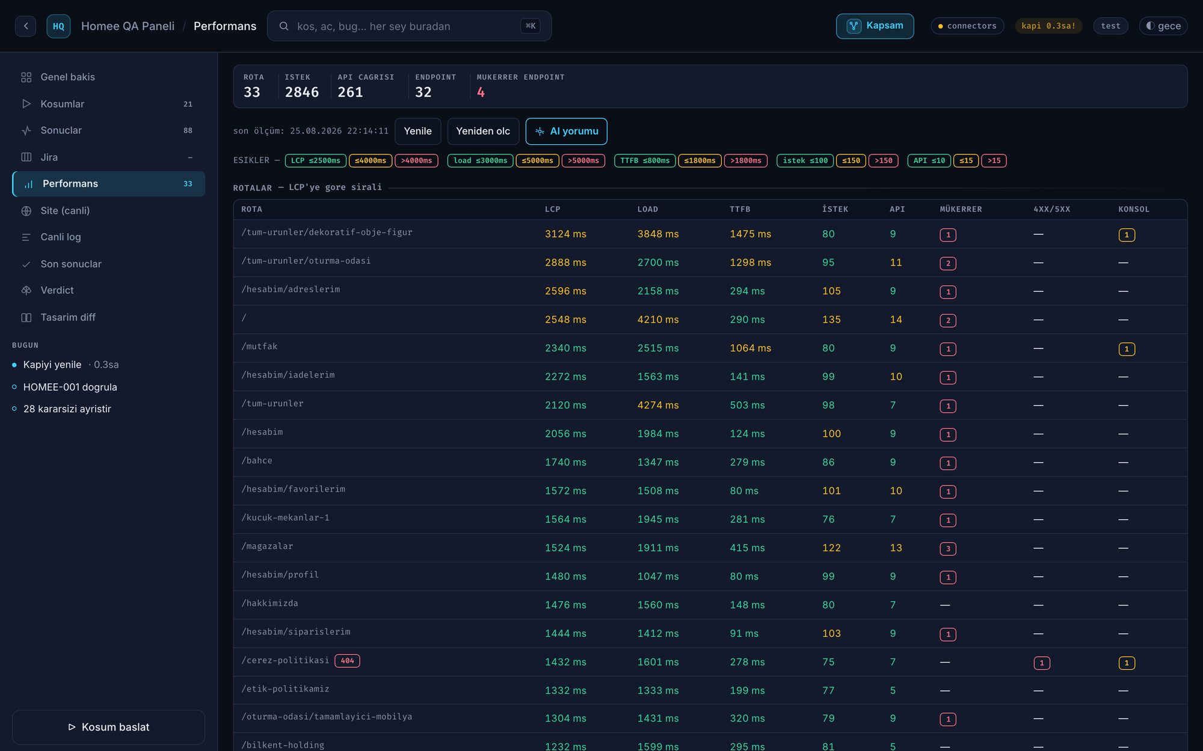This screenshot has height=751, width=1203.
Task: Click the Tasarim diff split icon
Action: click(x=26, y=317)
